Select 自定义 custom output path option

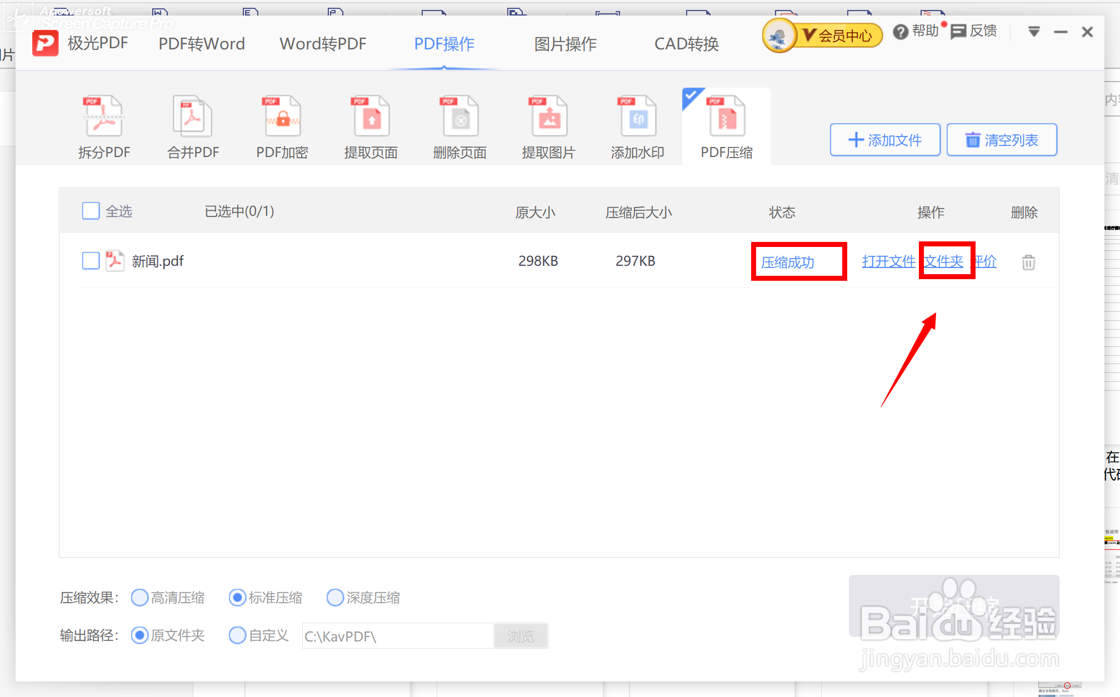point(237,635)
